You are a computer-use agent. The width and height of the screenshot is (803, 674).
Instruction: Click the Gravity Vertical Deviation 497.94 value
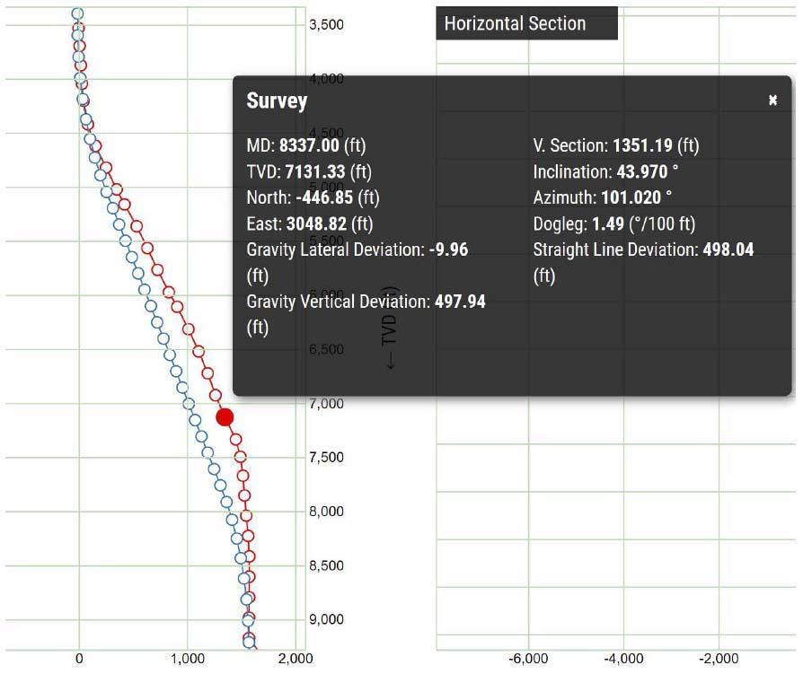click(460, 302)
